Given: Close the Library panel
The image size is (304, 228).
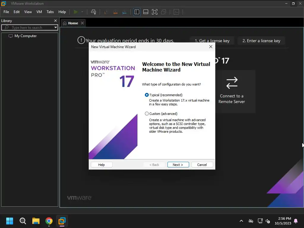Looking at the screenshot, I should 56,20.
